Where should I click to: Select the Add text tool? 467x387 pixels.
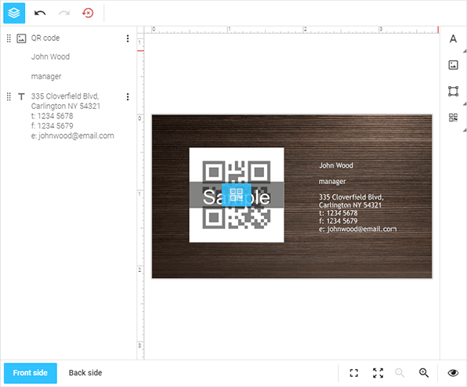pyautogui.click(x=453, y=38)
